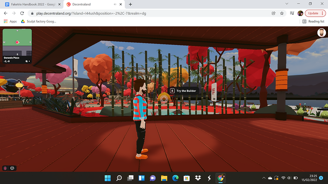Reload the Decentraland page
328x184 pixels.
tap(22, 13)
